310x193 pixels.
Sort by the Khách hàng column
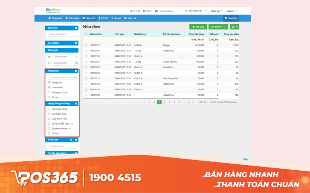(140, 34)
